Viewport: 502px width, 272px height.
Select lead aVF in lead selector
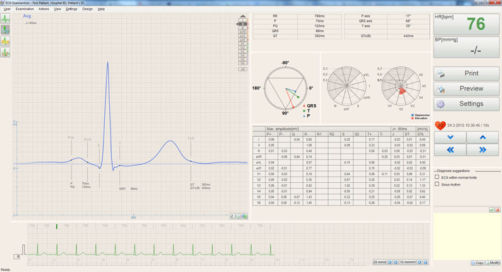point(243,40)
